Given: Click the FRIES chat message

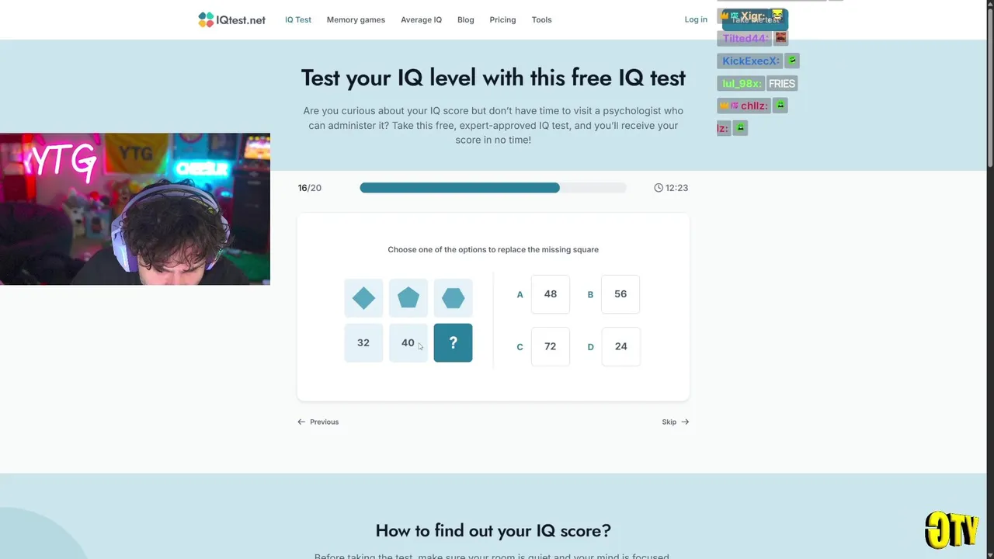Looking at the screenshot, I should point(782,84).
